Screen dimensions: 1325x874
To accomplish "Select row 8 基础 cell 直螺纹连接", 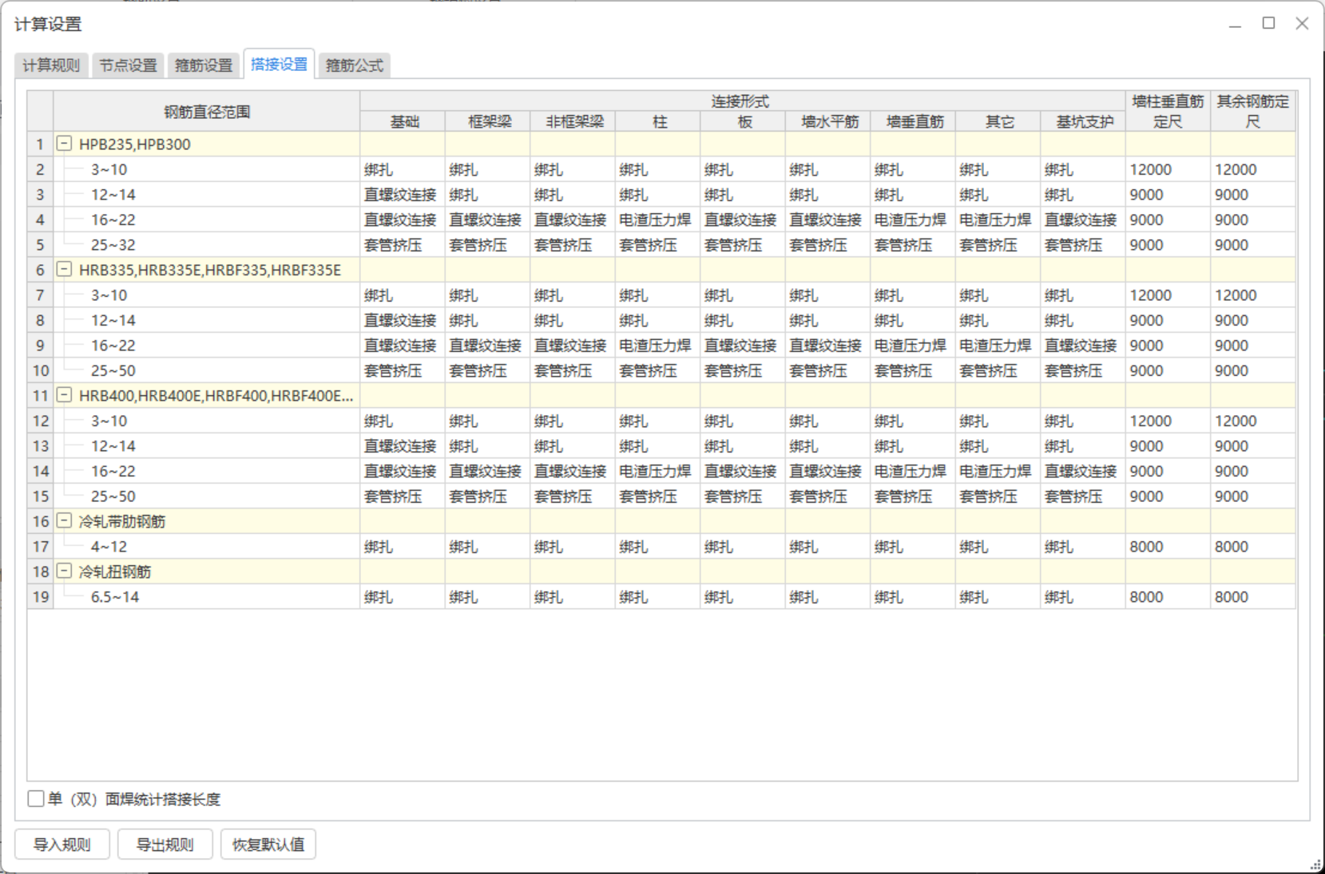I will (403, 320).
